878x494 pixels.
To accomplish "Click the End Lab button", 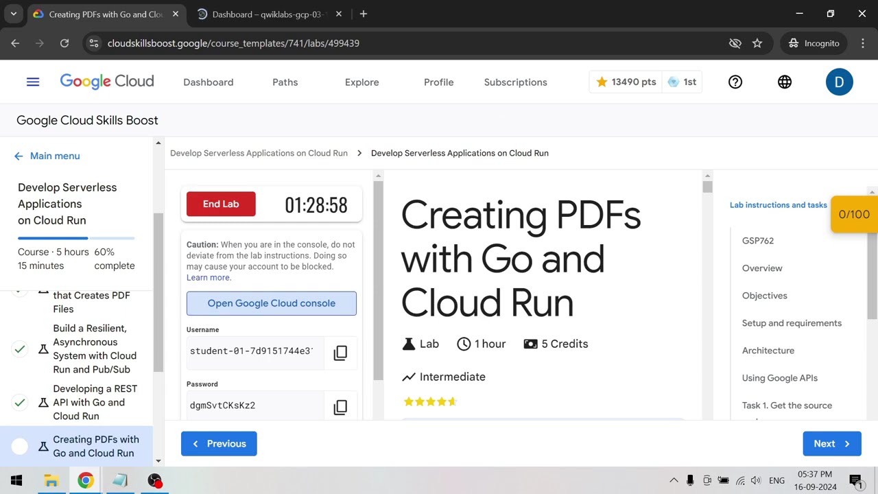I will click(221, 204).
